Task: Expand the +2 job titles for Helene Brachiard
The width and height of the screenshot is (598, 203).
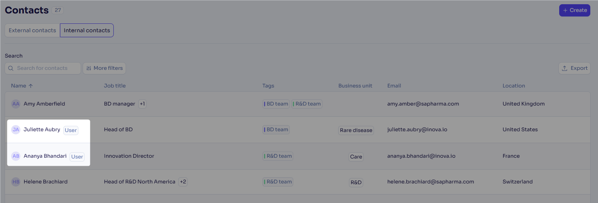Action: point(183,182)
